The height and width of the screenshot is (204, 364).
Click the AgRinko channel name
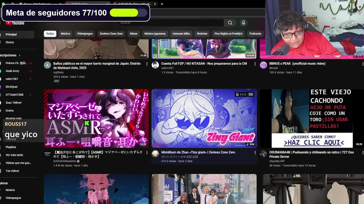pos(58,72)
